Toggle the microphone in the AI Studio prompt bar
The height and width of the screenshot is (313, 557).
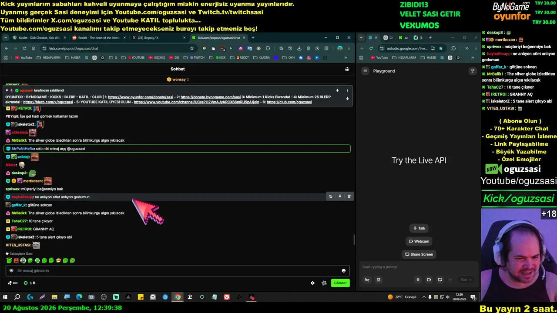coord(418,280)
